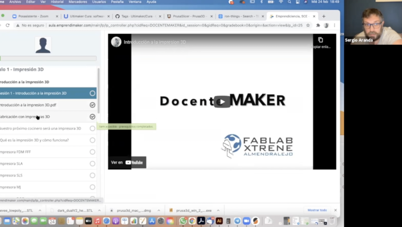The width and height of the screenshot is (402, 227).
Task: Open '¿Qué es la impresión 3D y cómo funciona?' lesson
Action: click(35, 140)
